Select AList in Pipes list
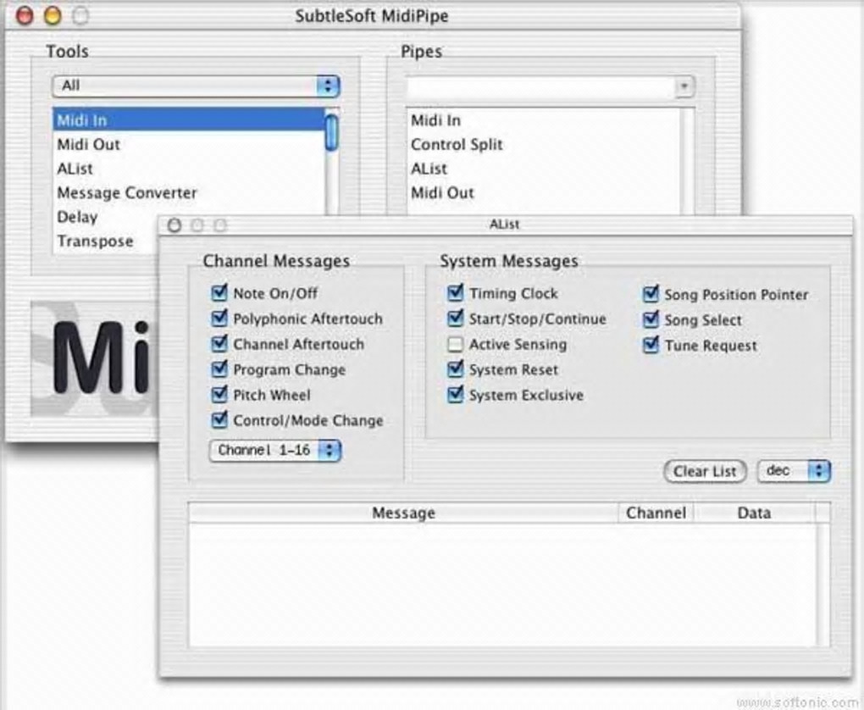 (x=545, y=169)
